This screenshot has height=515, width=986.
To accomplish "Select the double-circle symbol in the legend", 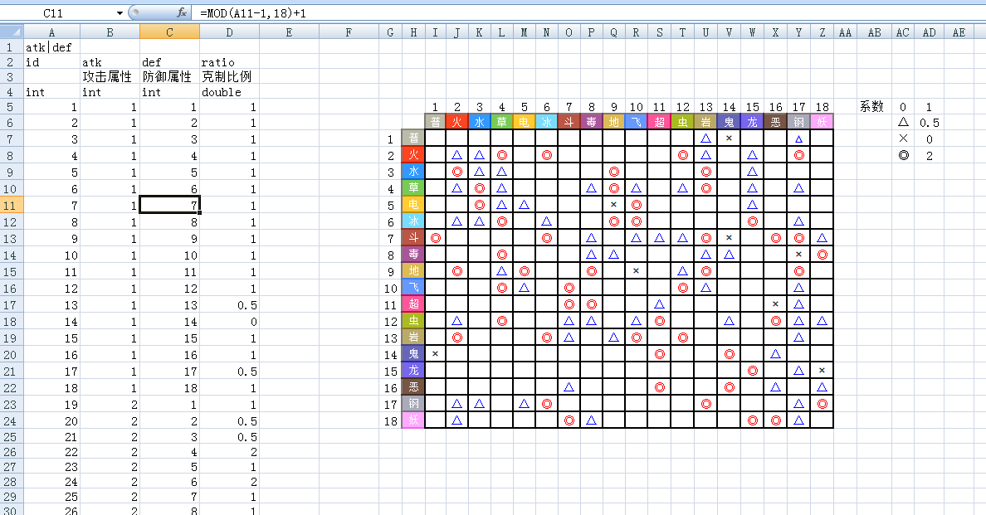I will (x=903, y=156).
